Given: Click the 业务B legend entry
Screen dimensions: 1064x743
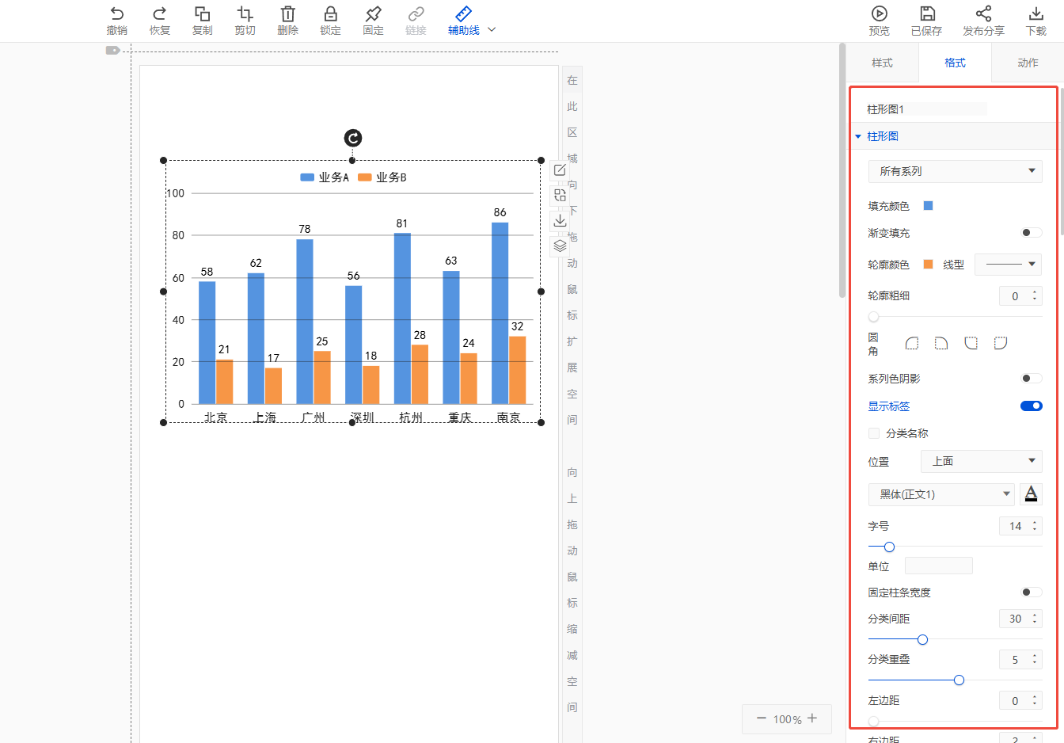Looking at the screenshot, I should point(382,177).
